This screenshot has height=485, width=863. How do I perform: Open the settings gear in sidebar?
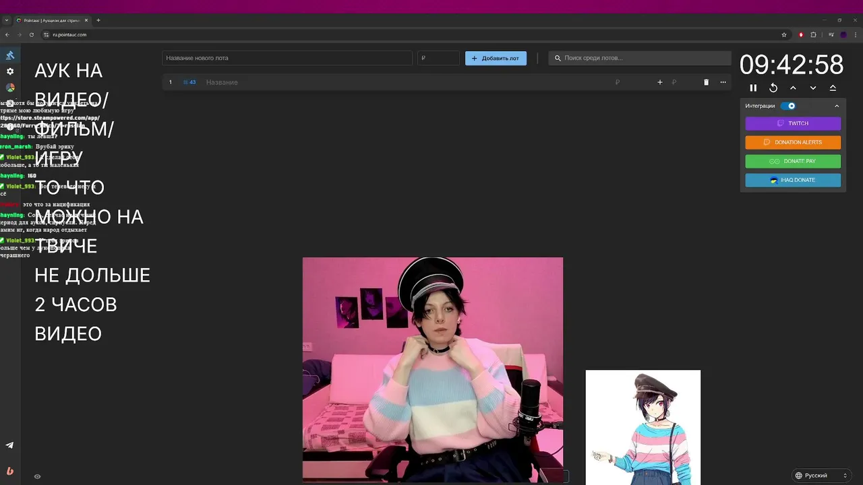coord(10,71)
